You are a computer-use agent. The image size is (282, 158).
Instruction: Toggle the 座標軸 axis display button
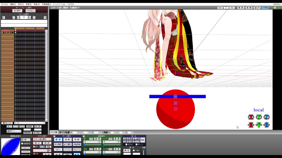(265, 8)
